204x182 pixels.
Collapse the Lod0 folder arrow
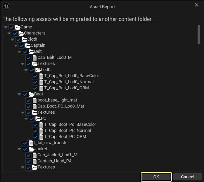pos(26,70)
